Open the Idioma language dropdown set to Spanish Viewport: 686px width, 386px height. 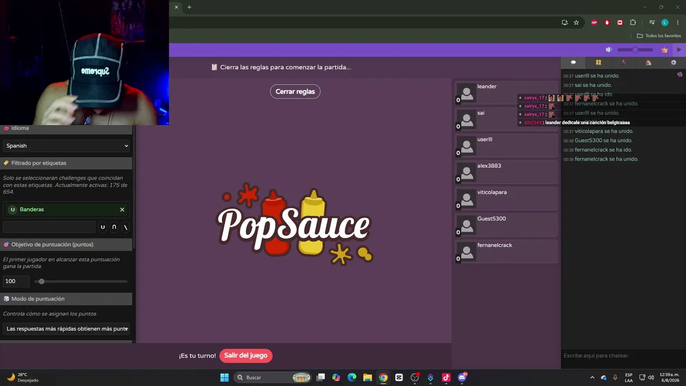click(66, 146)
